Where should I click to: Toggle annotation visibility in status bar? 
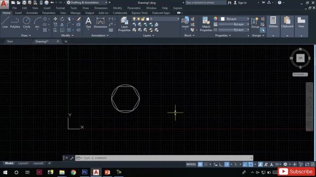tap(260, 164)
